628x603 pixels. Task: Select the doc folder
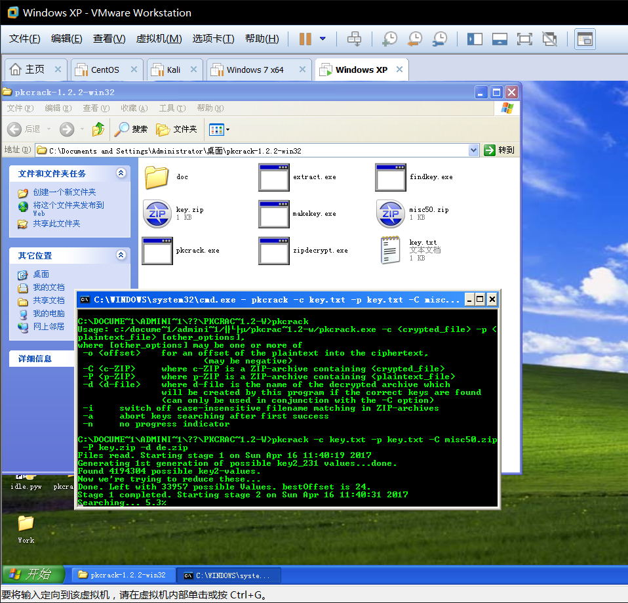[x=157, y=177]
